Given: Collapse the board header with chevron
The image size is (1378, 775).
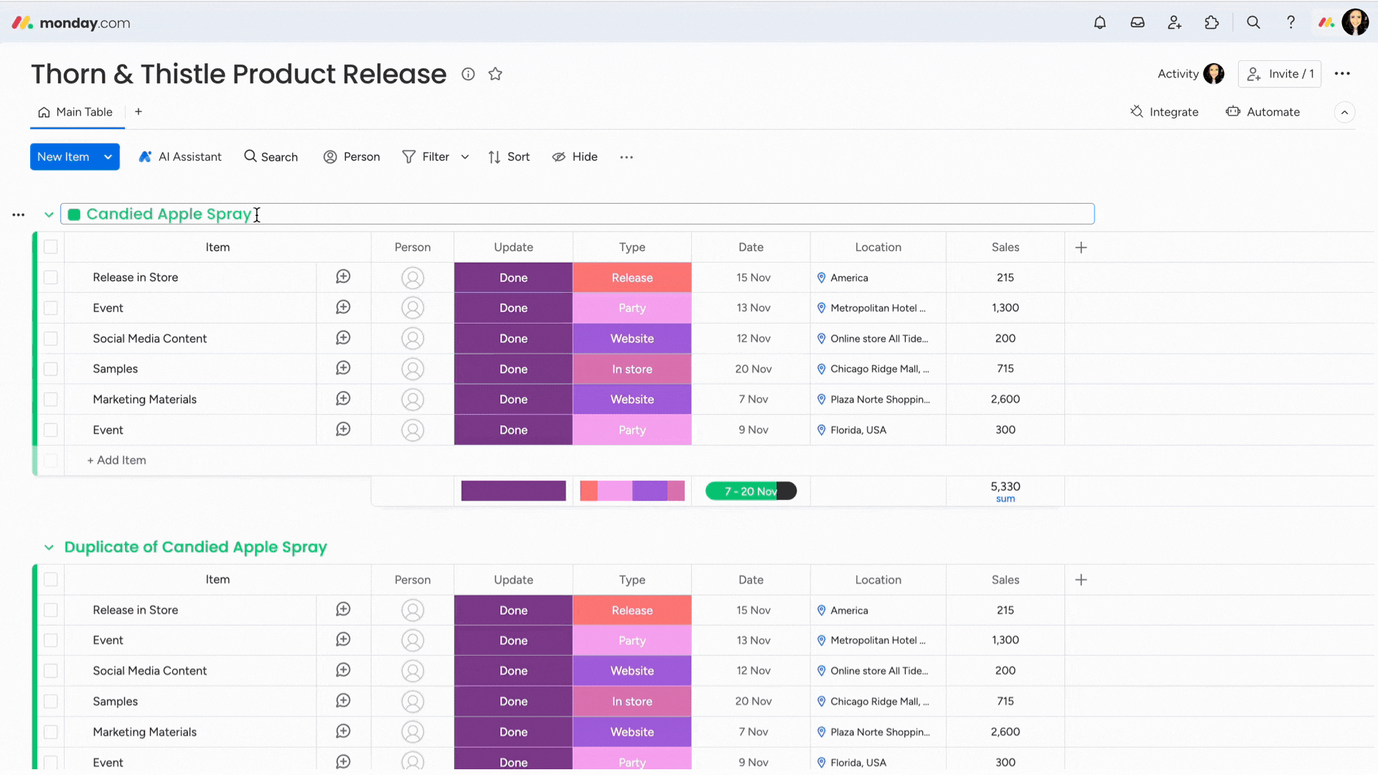Looking at the screenshot, I should point(1344,113).
